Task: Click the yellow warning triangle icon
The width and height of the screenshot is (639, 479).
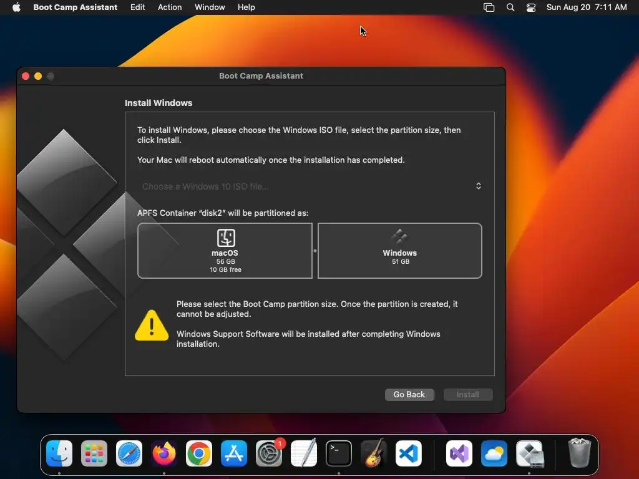Action: click(152, 326)
